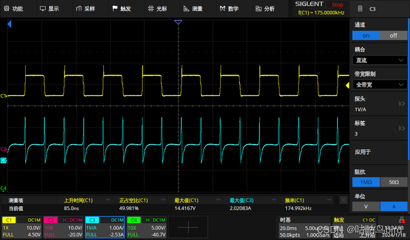This screenshot has height=240, width=410.
Task: Click the C4 5.00V/ vertical scale value
Action: click(158, 228)
